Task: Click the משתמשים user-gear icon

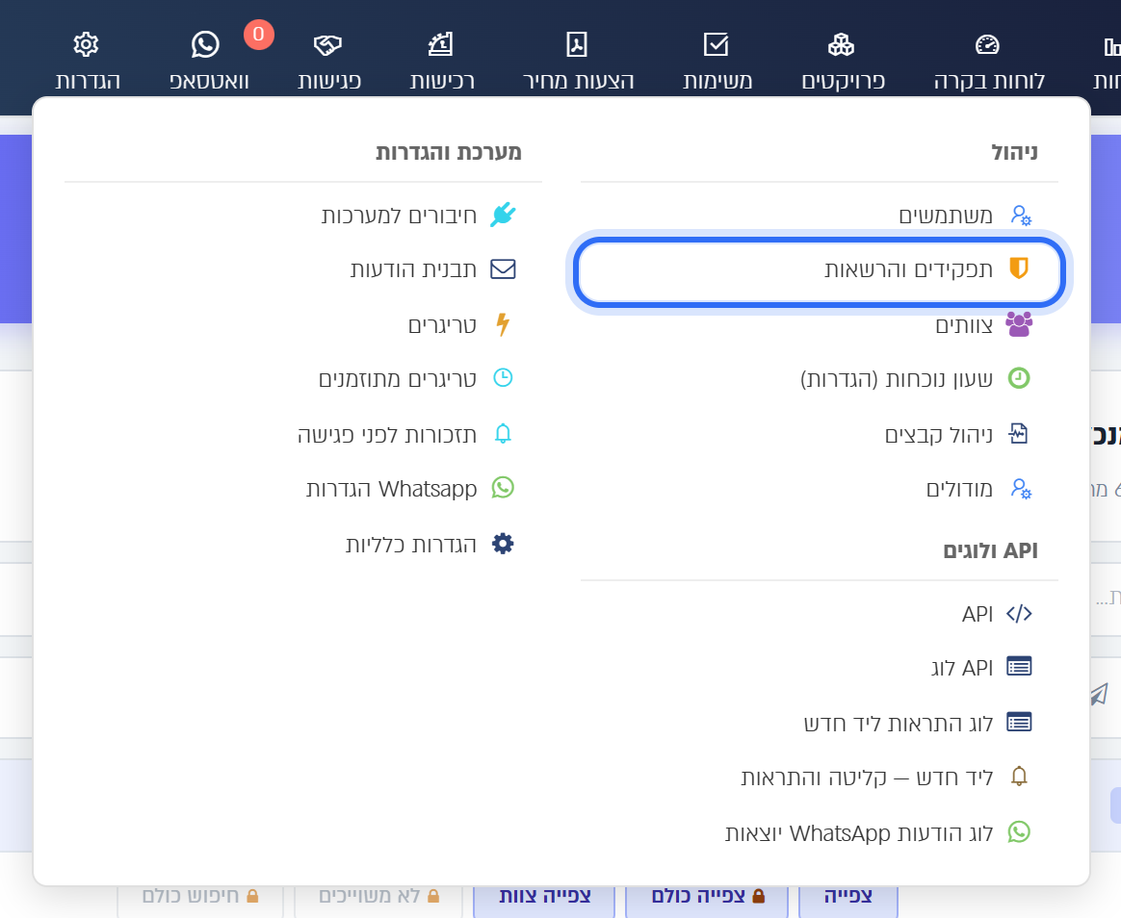Action: [1020, 215]
